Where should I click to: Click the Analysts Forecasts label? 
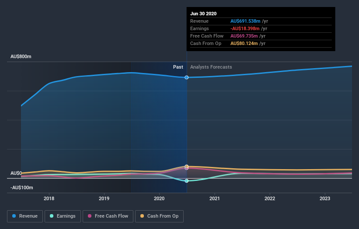coord(211,67)
